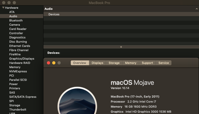
Task: Click the 2.2 GHz Intel Core i7 value
Action: coord(142,102)
